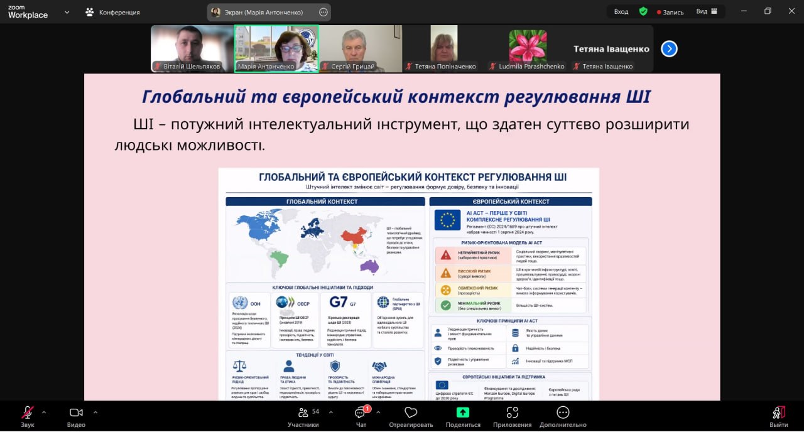This screenshot has width=804, height=432.
Task: Click the Zoom Workplace logo
Action: click(28, 11)
